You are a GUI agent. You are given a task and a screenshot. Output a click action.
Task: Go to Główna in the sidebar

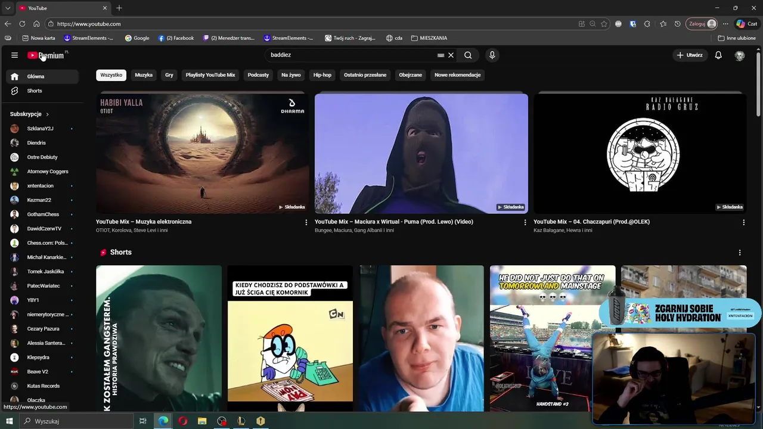[42, 76]
